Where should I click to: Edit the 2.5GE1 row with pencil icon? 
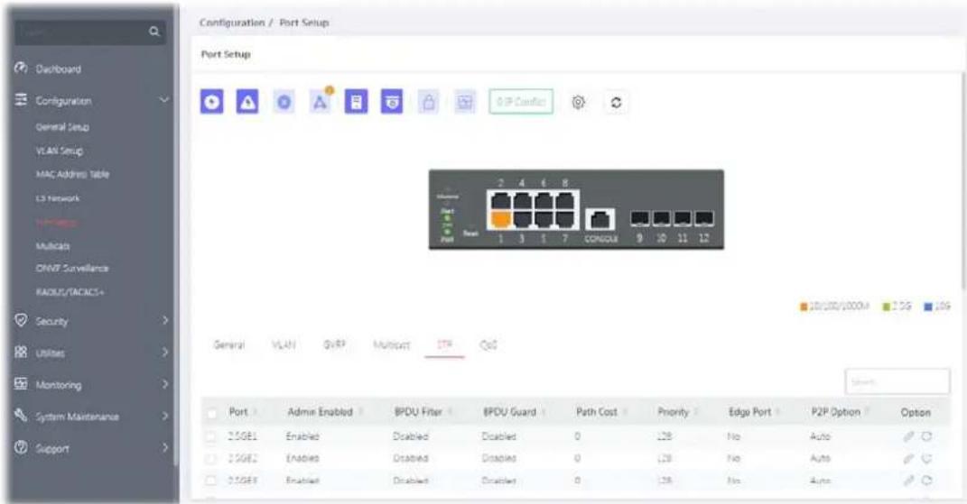(x=908, y=436)
